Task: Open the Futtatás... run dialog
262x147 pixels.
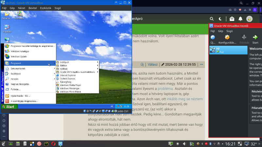Action: point(30,89)
